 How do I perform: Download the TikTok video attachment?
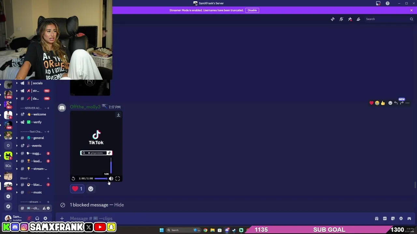point(118,115)
